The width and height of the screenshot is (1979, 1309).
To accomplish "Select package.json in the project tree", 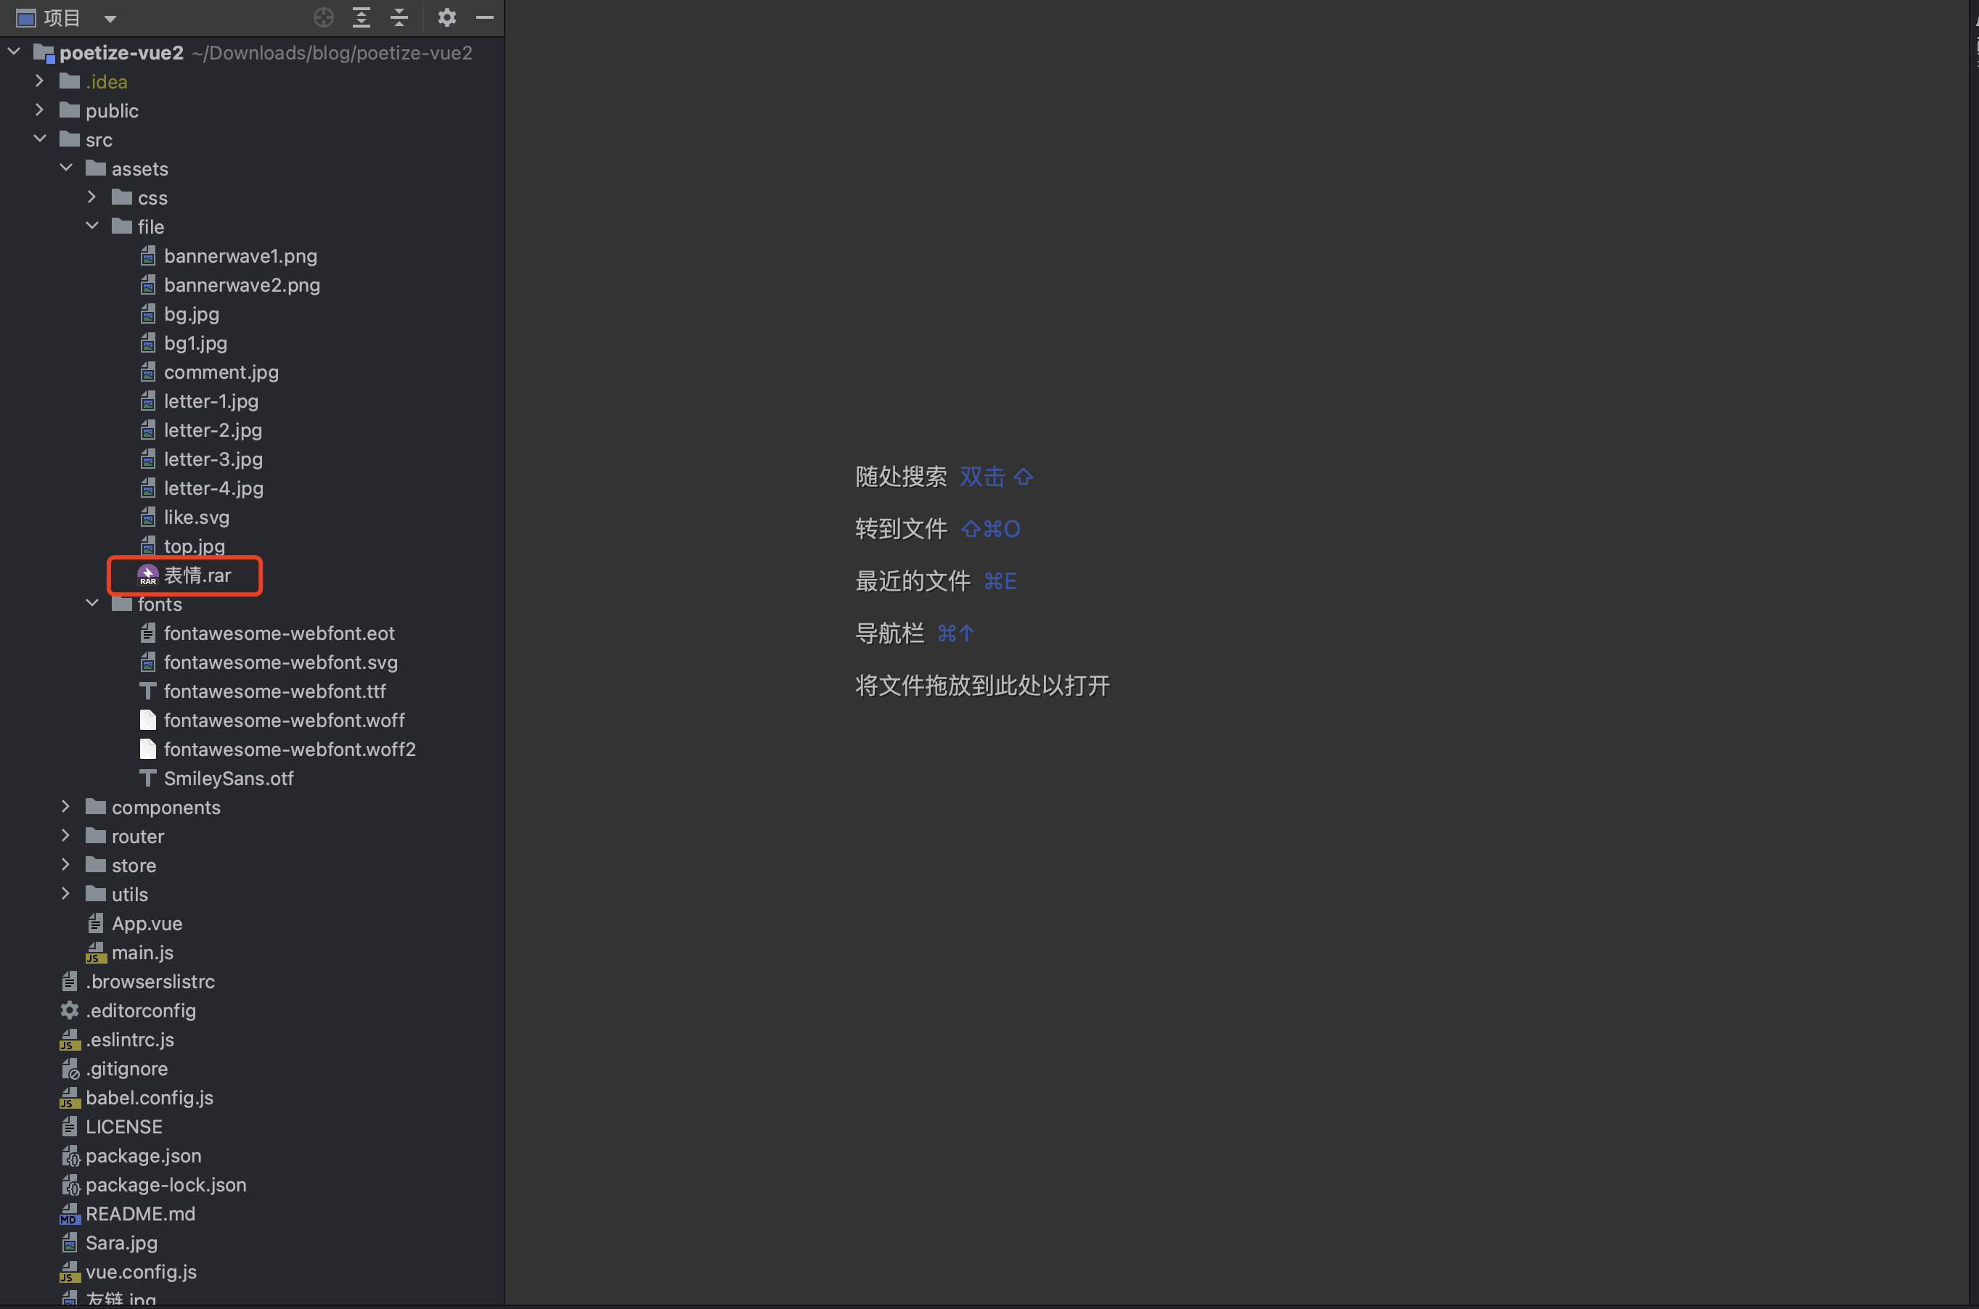I will click(x=143, y=1156).
